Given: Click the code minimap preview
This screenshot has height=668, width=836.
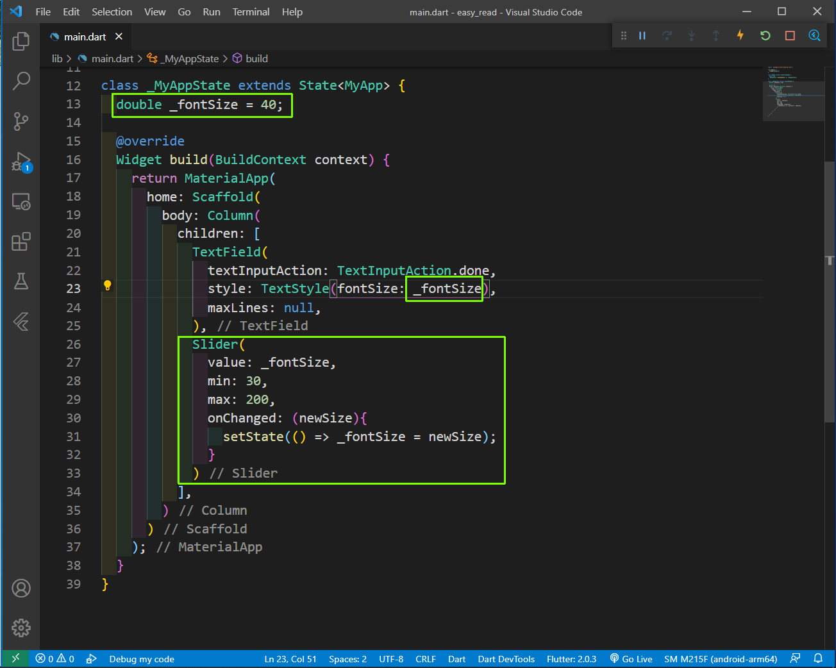Looking at the screenshot, I should pyautogui.click(x=793, y=93).
